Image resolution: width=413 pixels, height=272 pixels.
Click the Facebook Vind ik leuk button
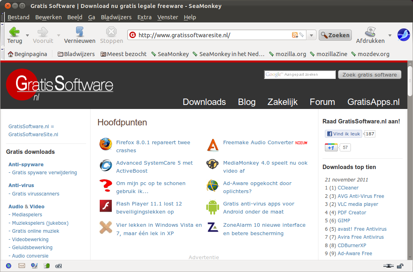343,134
